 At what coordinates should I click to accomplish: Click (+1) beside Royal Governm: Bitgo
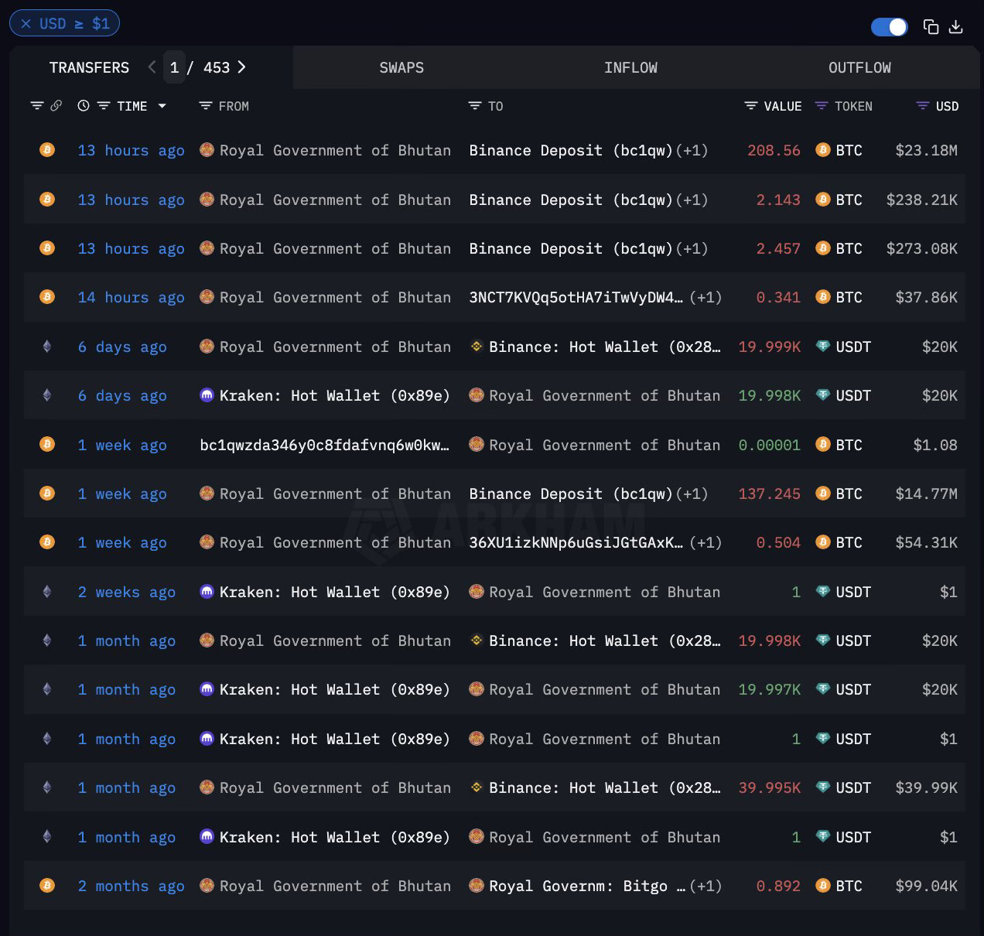coord(705,886)
